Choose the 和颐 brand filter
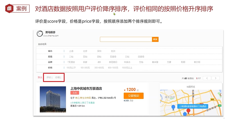Screen dimensions: 226x119 [x=183, y=62]
